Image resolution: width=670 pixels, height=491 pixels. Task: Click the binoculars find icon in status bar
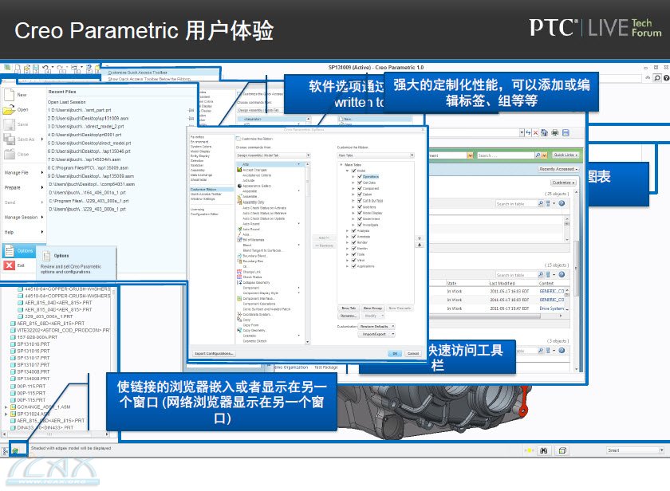(543, 450)
